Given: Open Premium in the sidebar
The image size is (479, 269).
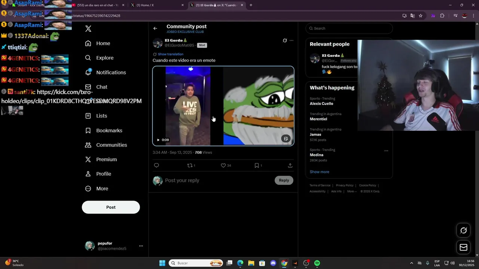Looking at the screenshot, I should [x=101, y=160].
